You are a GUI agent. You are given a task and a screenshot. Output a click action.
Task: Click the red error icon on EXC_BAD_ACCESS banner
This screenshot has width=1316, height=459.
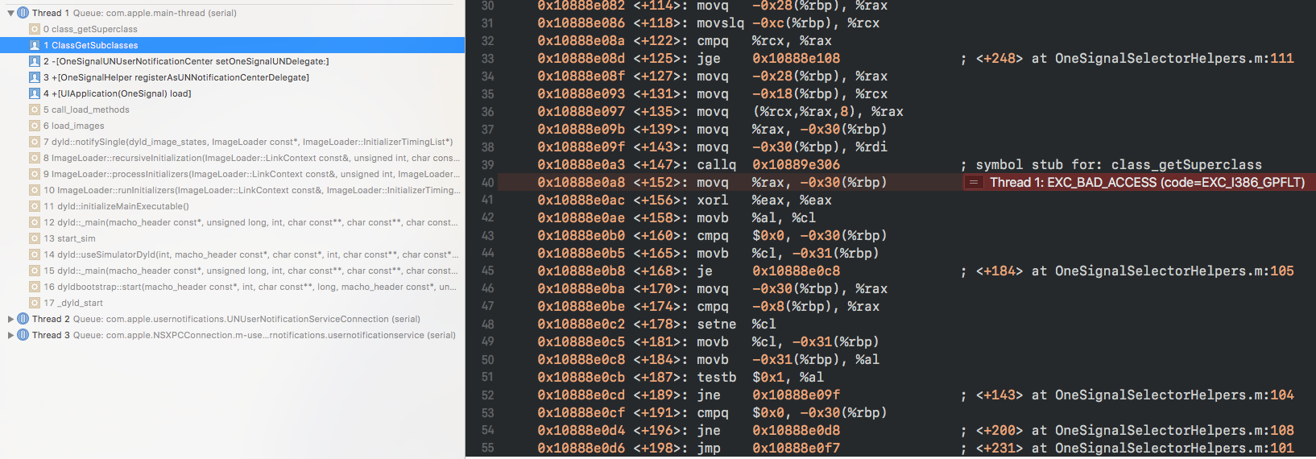pyautogui.click(x=974, y=183)
